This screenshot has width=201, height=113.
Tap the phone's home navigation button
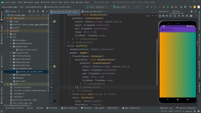(x=177, y=100)
